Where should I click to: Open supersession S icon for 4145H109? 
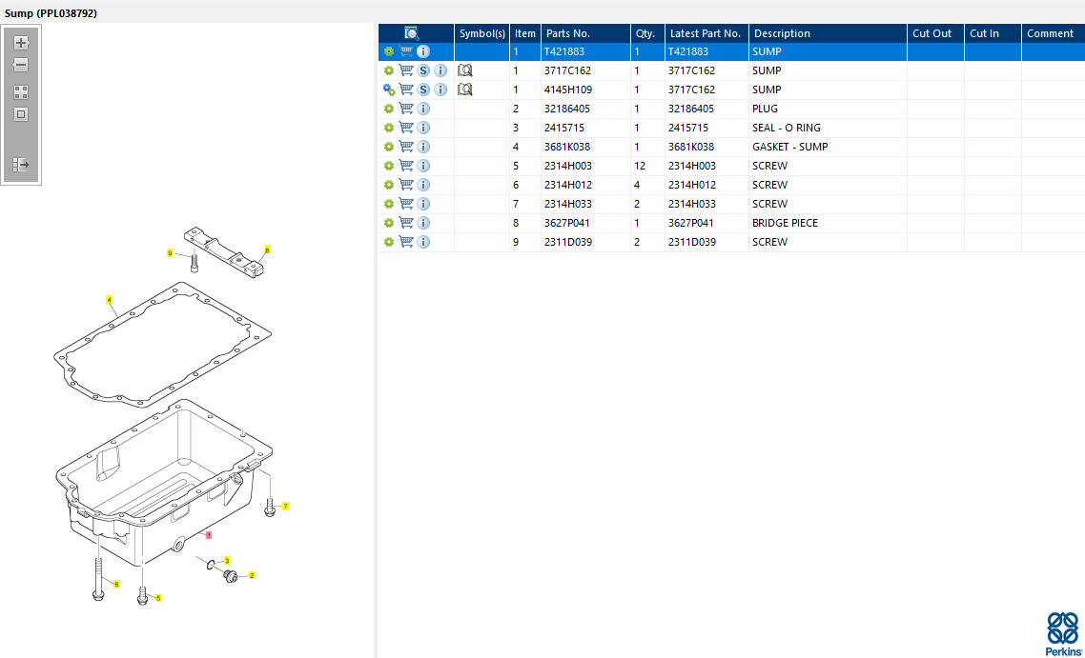423,90
